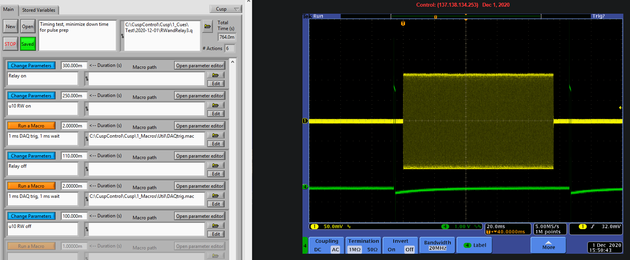Open parameter editor for the Relay on action
Image resolution: width=630 pixels, height=260 pixels.
pos(200,66)
